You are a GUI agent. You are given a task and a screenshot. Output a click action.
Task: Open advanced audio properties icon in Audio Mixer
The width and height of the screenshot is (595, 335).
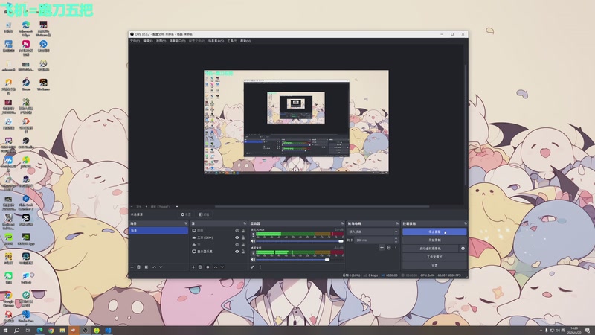pyautogui.click(x=252, y=267)
